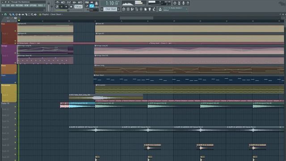The width and height of the screenshot is (286, 161).
Task: Open the OPTIONS menu
Action: (x=33, y=5)
